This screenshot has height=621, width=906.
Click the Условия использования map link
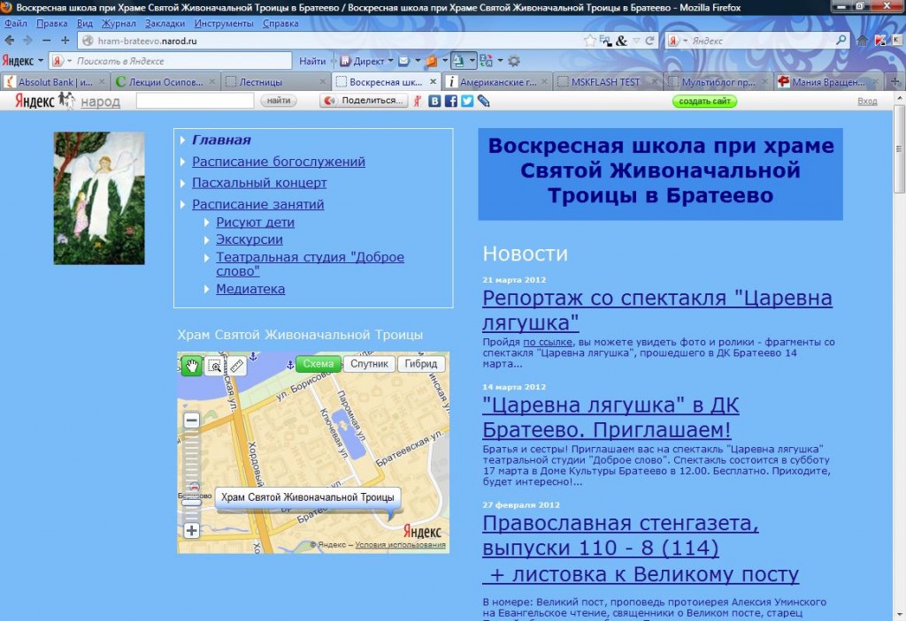[x=401, y=544]
